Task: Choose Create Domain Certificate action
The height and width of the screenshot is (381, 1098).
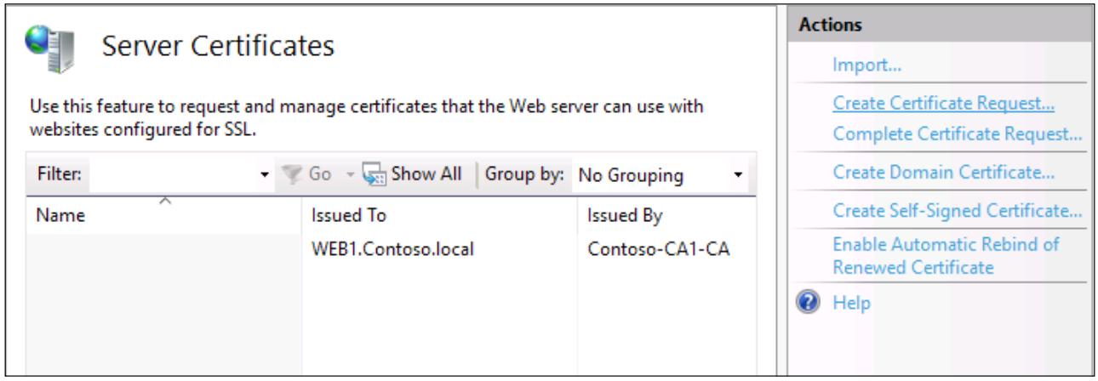Action: pyautogui.click(x=943, y=174)
